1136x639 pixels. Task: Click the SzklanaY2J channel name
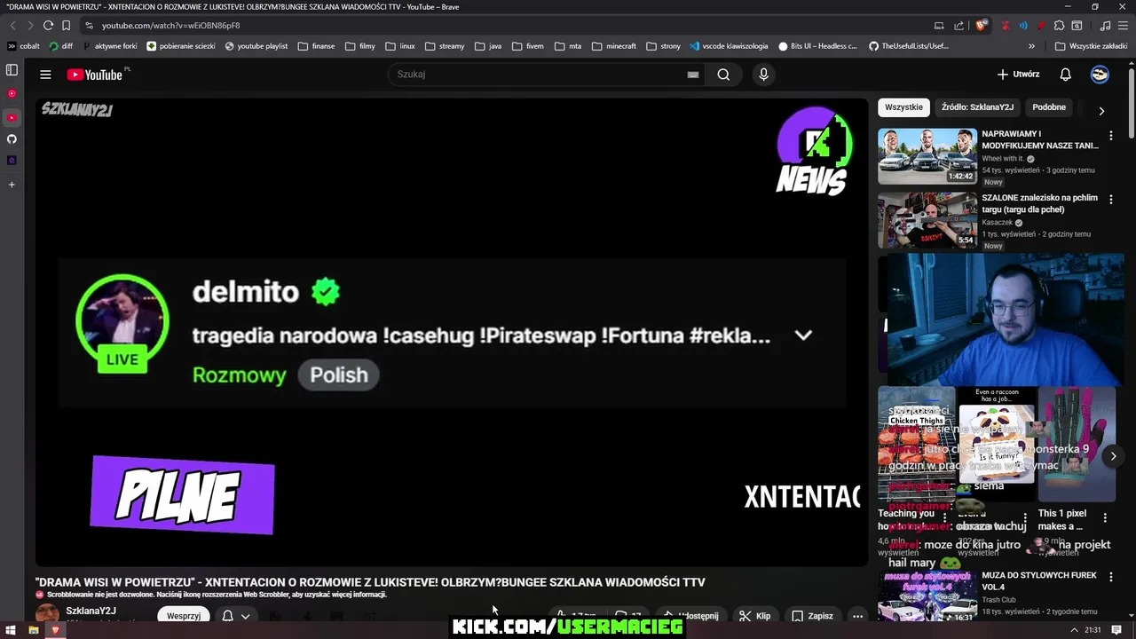pos(91,611)
